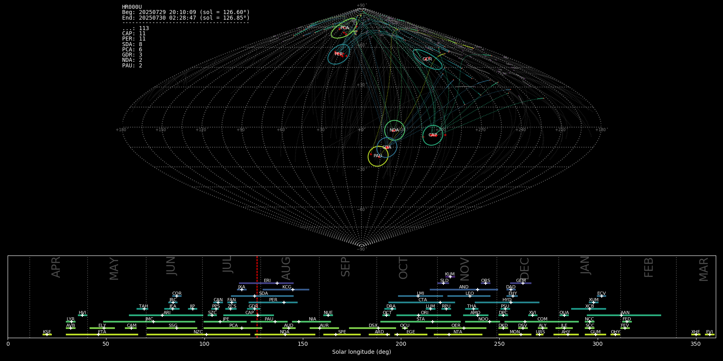Click the AUG month label

pos(286,268)
